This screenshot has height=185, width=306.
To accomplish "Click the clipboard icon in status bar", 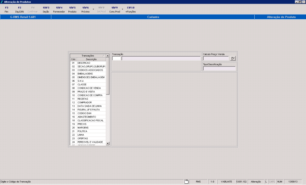I will pos(187,182).
